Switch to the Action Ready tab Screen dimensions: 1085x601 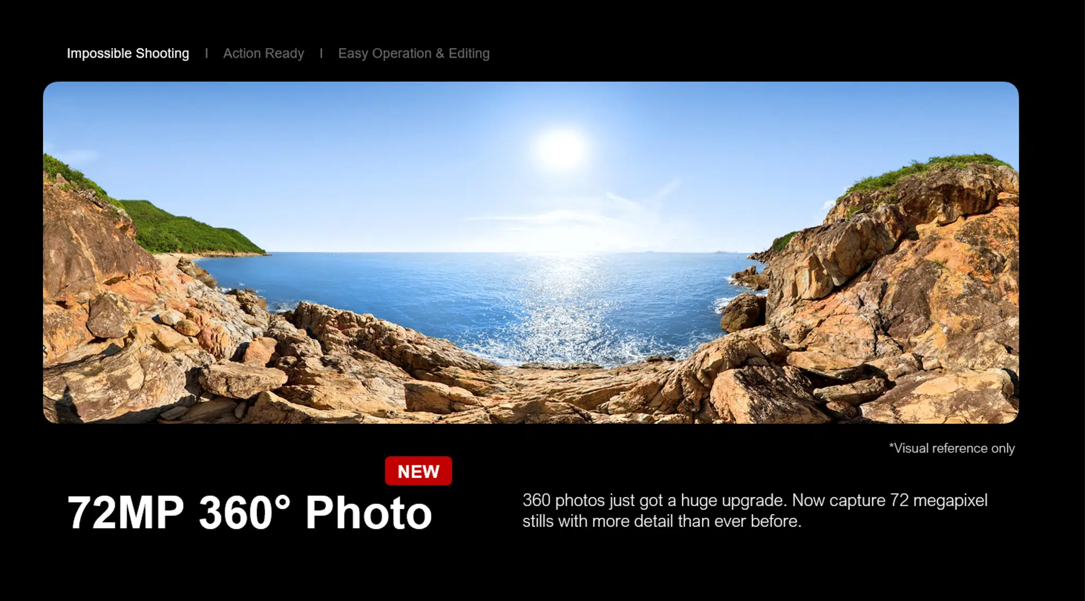click(263, 54)
